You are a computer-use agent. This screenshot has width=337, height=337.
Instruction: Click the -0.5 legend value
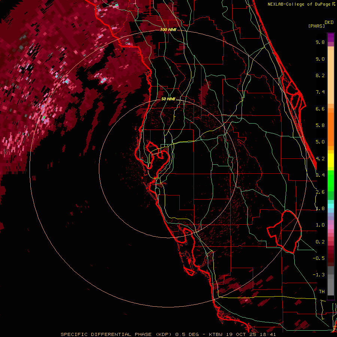point(319,258)
